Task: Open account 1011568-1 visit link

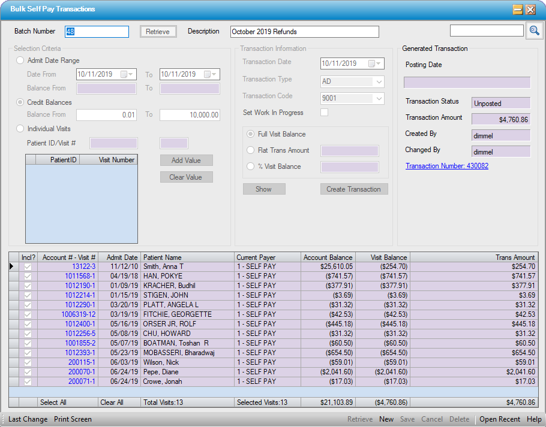Action: (80, 276)
